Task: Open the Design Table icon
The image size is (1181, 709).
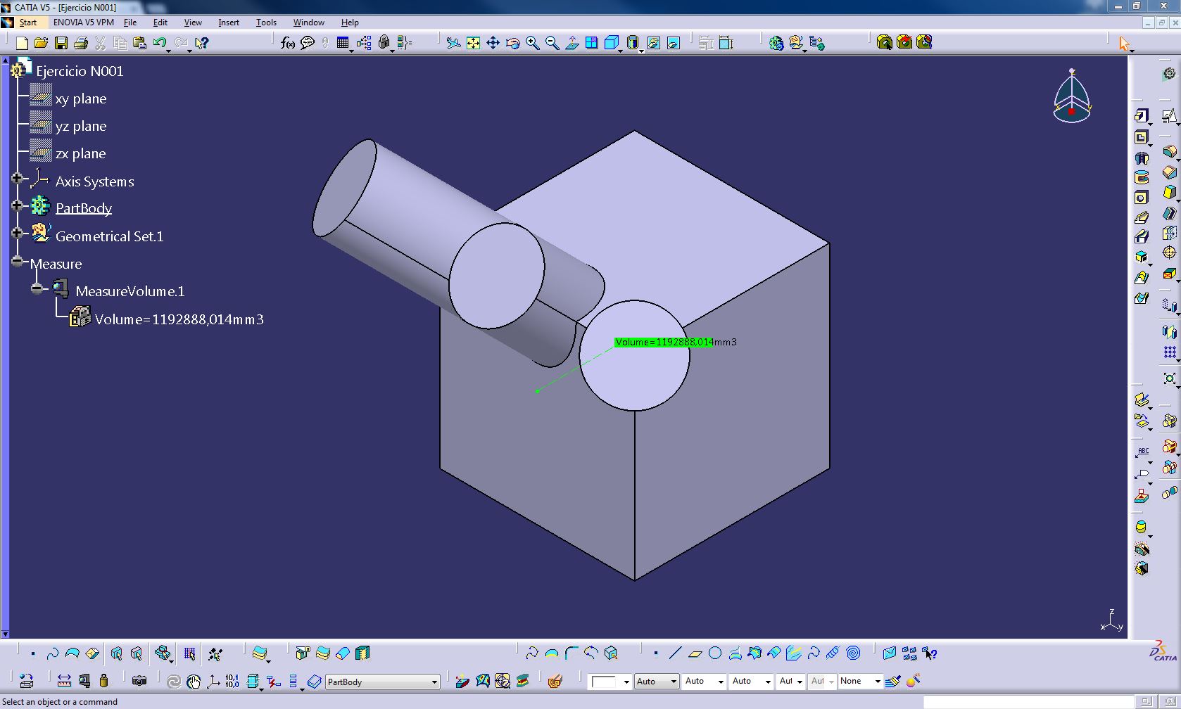Action: pyautogui.click(x=343, y=44)
